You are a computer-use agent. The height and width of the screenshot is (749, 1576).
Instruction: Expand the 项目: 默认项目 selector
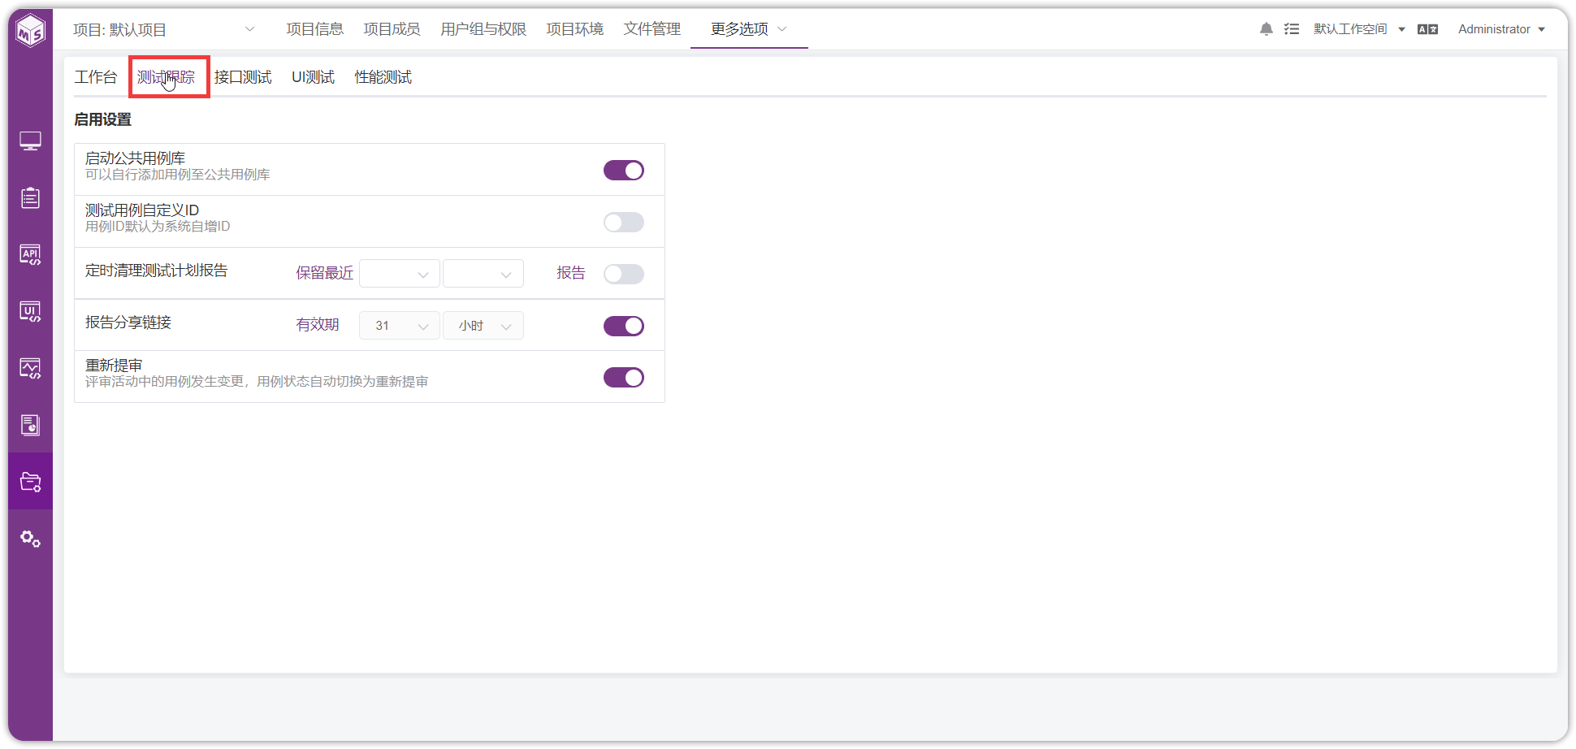(164, 30)
